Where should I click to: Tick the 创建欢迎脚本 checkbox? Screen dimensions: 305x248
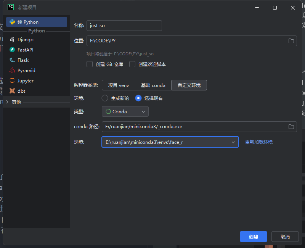pos(132,64)
